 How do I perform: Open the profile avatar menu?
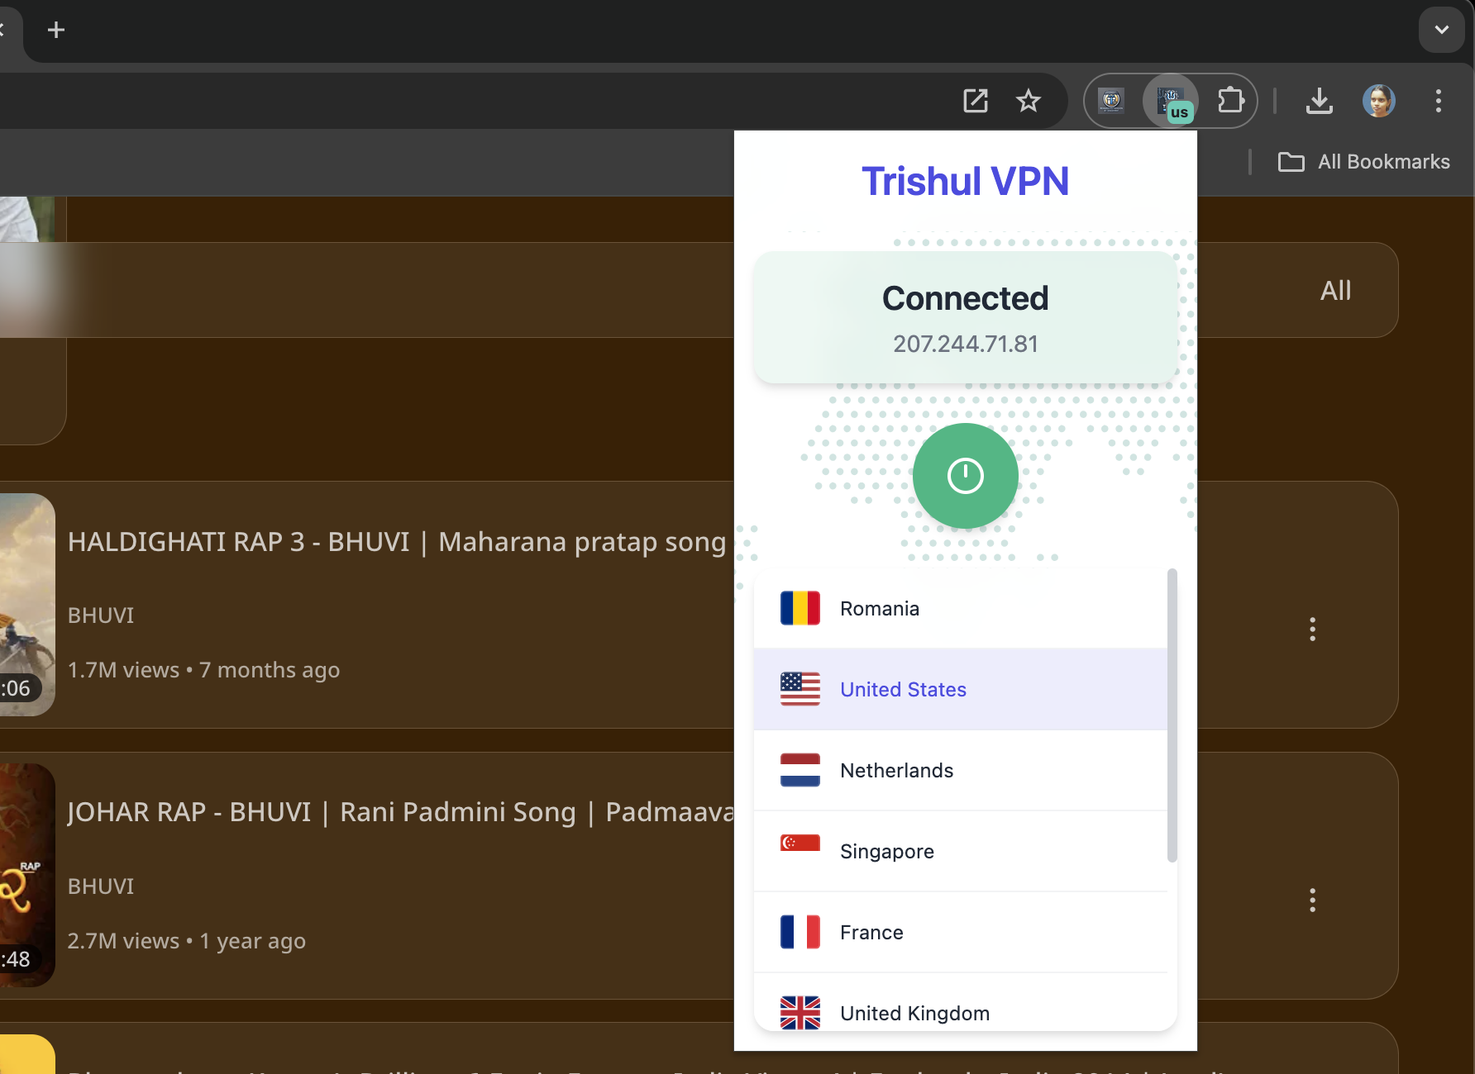click(x=1378, y=101)
